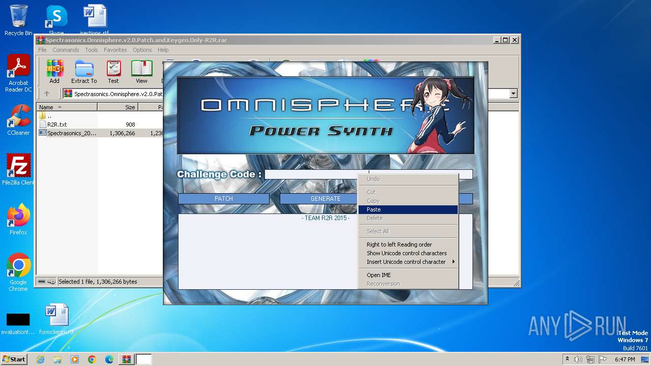Go up one folder level arrow
Image resolution: width=651 pixels, height=366 pixels.
pos(47,94)
